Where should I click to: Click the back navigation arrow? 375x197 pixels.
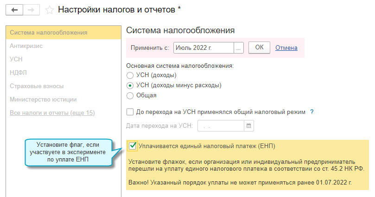(x=14, y=10)
